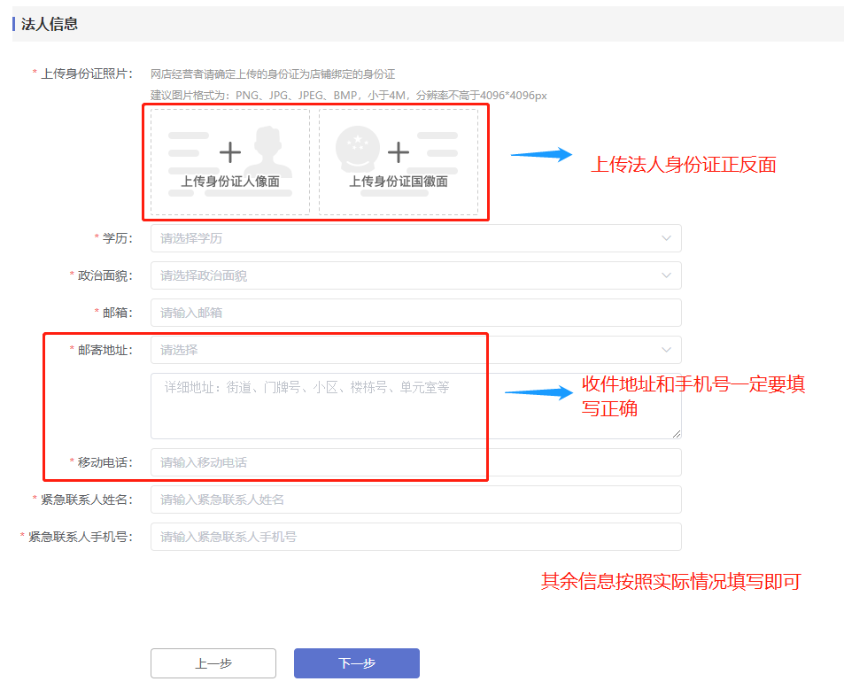
Task: Click the 学历 dropdown chevron arrow
Action: click(x=666, y=238)
